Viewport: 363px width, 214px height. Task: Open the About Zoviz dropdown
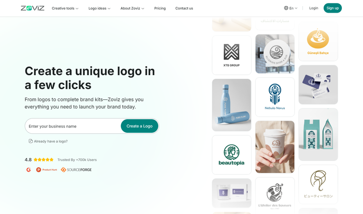point(132,9)
